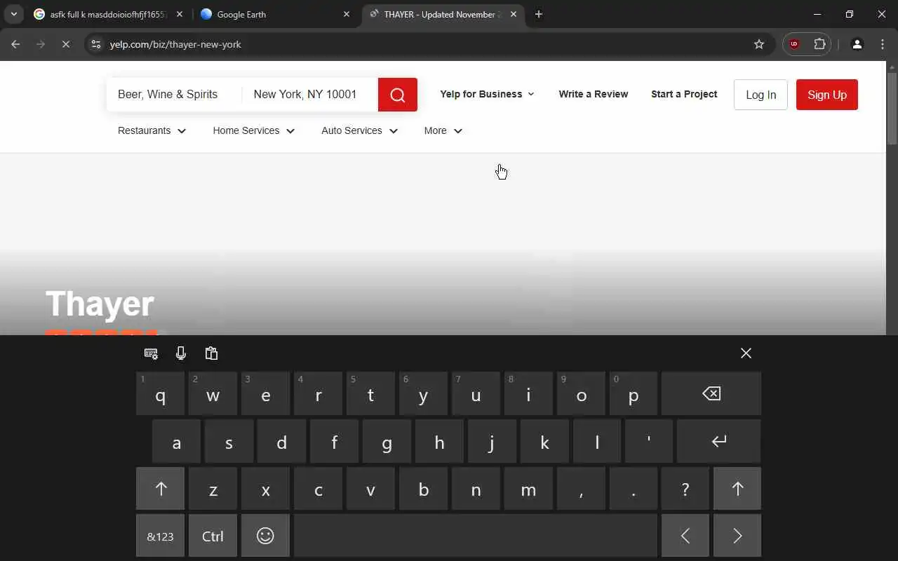This screenshot has height=561, width=898.
Task: Stop page loading with the X button
Action: 65,44
